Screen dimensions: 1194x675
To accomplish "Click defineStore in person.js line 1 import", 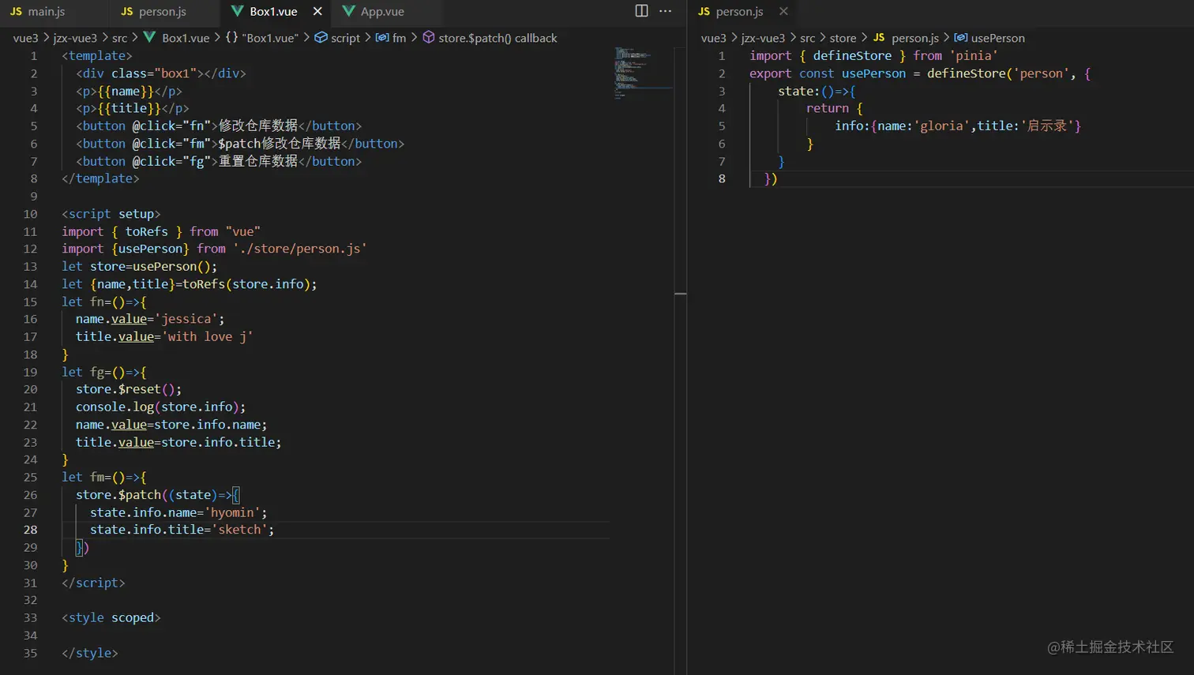I will [852, 55].
